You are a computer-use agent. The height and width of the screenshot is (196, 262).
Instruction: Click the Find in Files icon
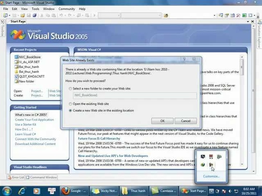click(x=166, y=15)
